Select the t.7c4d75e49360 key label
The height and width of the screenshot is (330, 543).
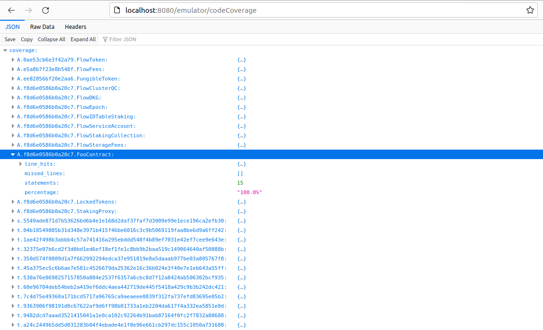click(x=122, y=297)
